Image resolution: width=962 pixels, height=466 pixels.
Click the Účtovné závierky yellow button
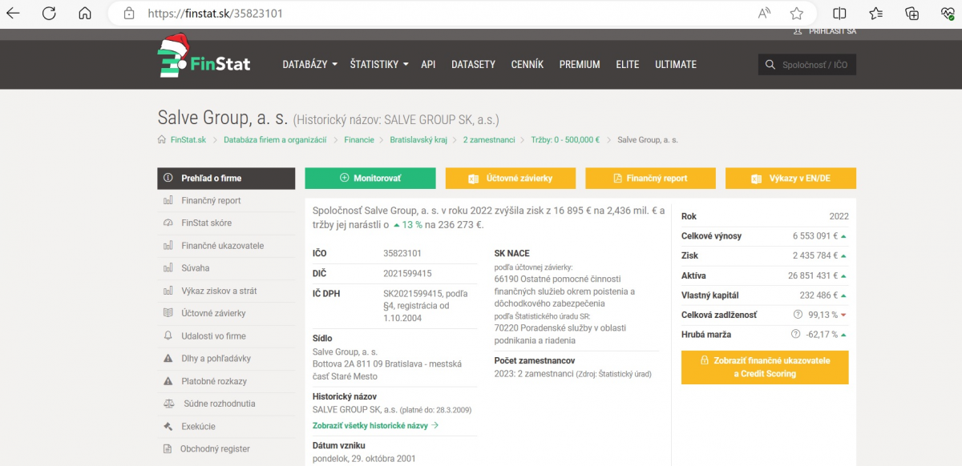[x=511, y=179]
